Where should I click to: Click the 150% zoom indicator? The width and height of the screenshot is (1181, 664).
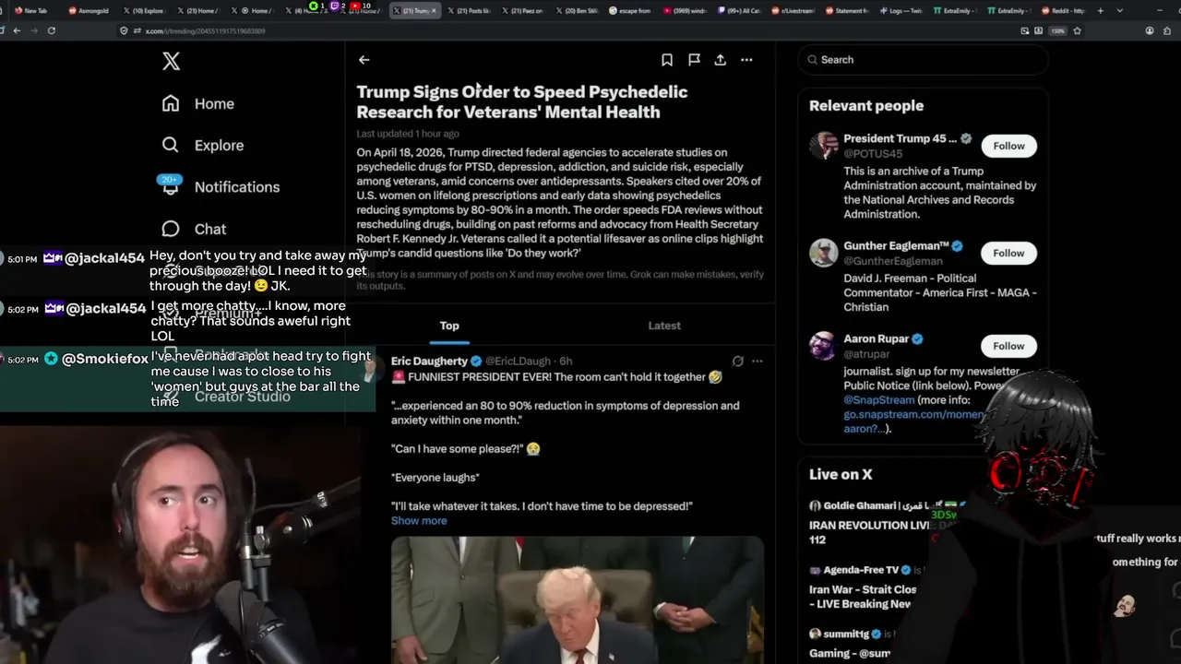click(x=1059, y=30)
